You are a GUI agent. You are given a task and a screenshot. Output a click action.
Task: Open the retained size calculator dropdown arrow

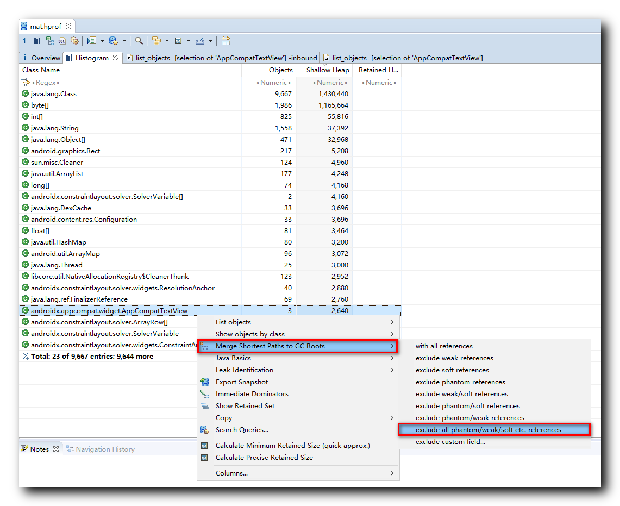[x=189, y=41]
